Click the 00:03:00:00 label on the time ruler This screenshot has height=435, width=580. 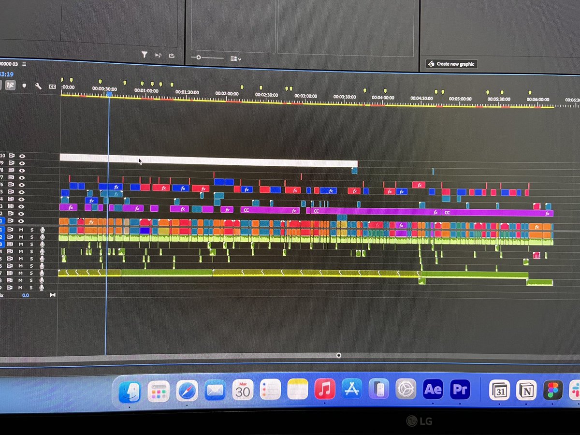pyautogui.click(x=305, y=96)
